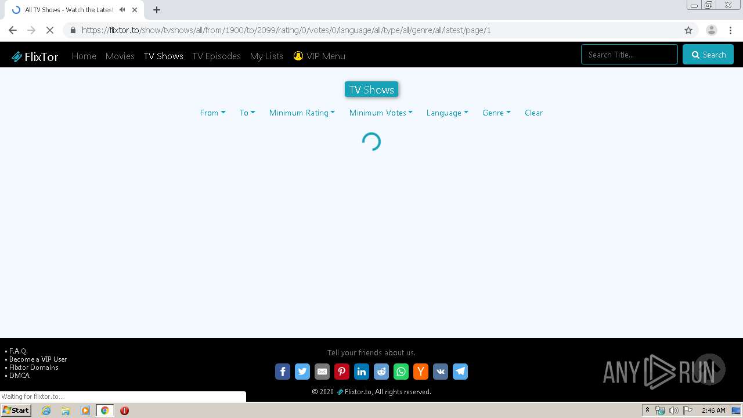Click the TV Shows heading badge
The image size is (743, 418).
(x=371, y=89)
